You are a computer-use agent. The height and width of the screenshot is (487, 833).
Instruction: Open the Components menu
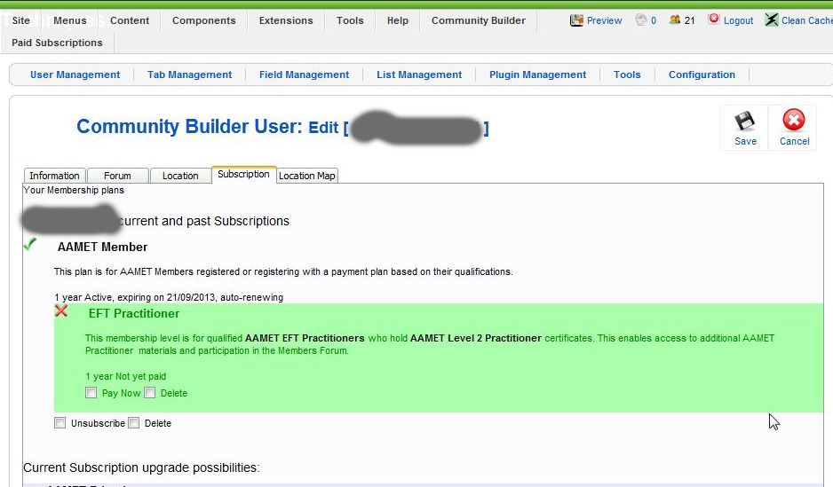tap(204, 20)
